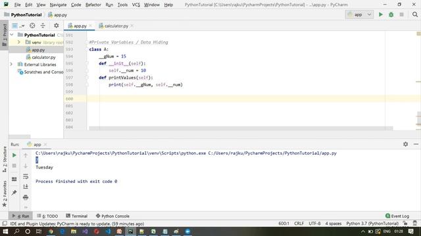Open the File menu

[18, 5]
